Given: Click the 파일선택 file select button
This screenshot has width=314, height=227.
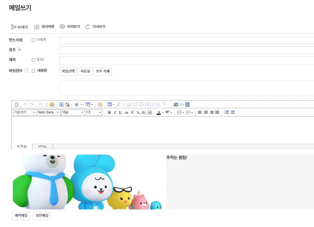Looking at the screenshot, I should point(68,71).
